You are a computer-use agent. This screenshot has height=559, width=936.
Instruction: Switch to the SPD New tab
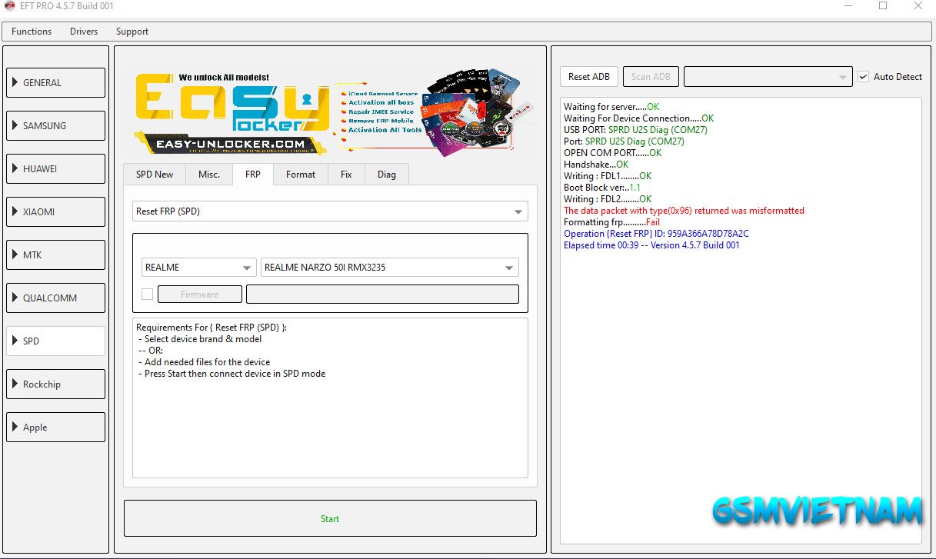(x=155, y=175)
